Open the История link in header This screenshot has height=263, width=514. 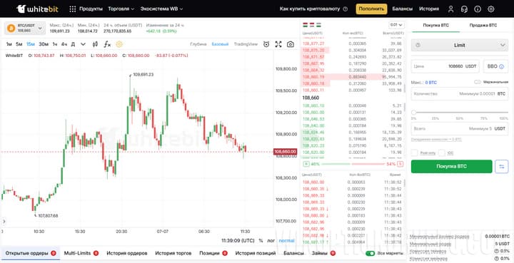(x=429, y=9)
